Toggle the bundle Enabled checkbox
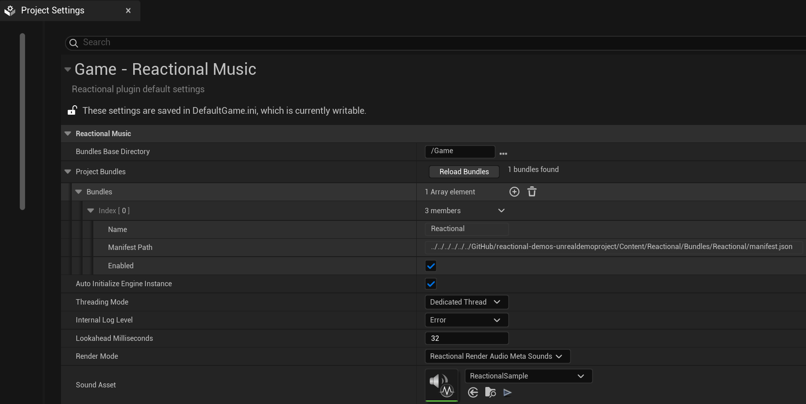Viewport: 806px width, 404px height. [x=431, y=266]
